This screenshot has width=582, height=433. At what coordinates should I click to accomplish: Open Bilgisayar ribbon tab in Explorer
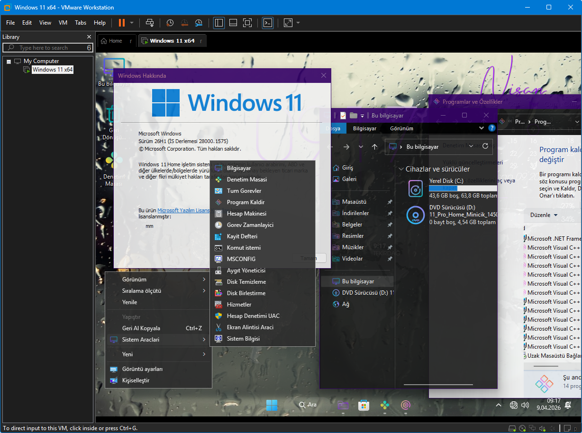click(x=364, y=128)
